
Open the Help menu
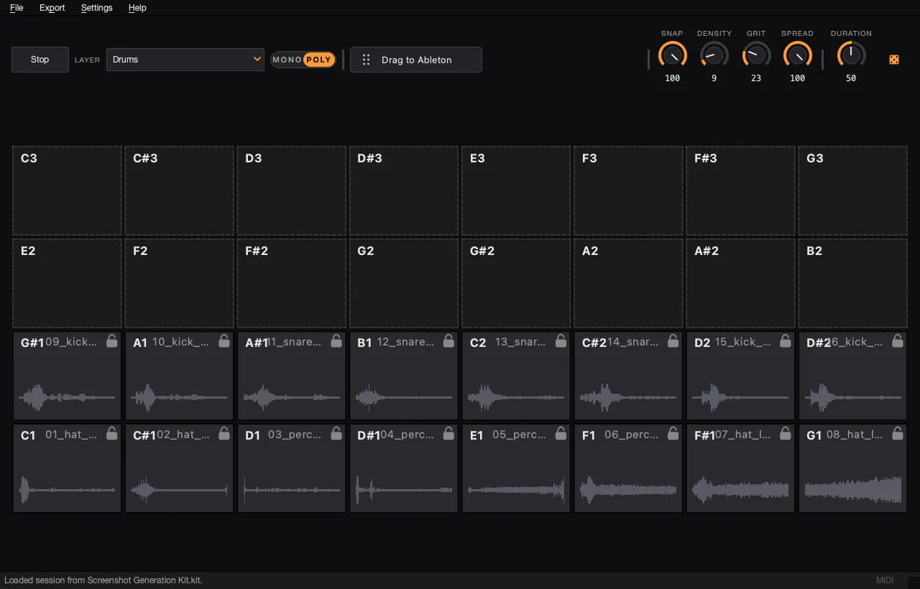point(137,8)
